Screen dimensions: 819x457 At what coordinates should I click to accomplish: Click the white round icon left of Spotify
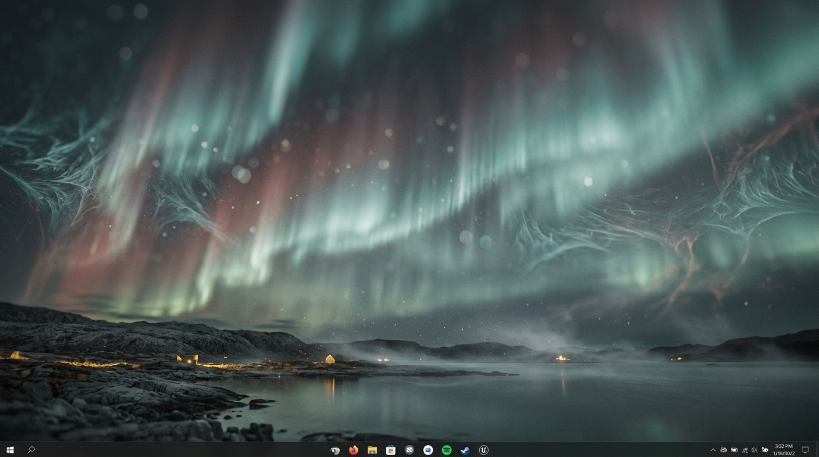(428, 450)
